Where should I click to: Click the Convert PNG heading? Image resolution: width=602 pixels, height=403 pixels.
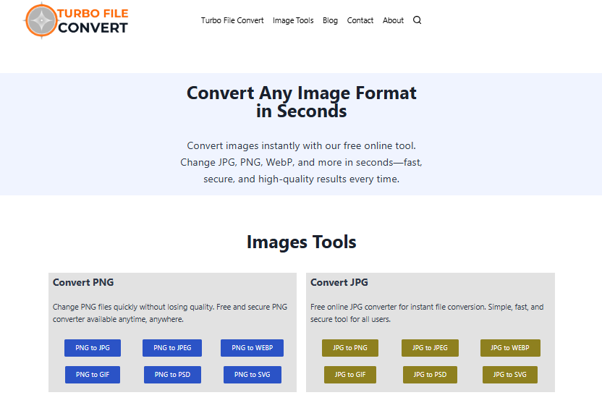coord(83,282)
